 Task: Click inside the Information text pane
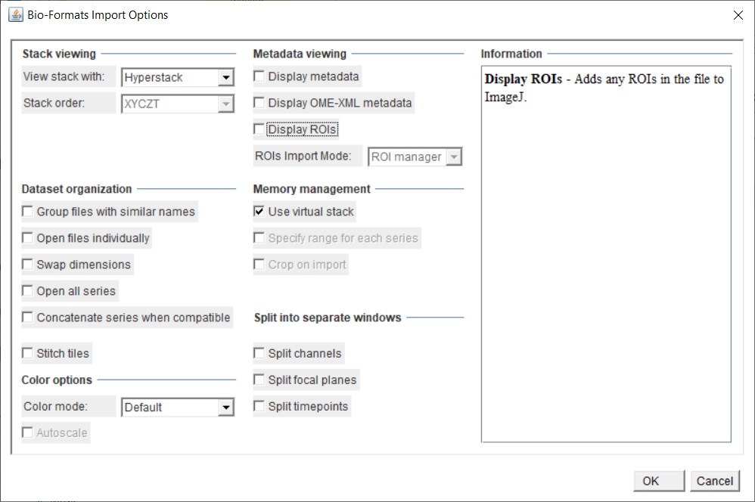(605, 265)
